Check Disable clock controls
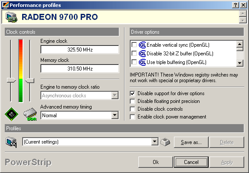The width and height of the screenshot is (249, 173). [132, 109]
